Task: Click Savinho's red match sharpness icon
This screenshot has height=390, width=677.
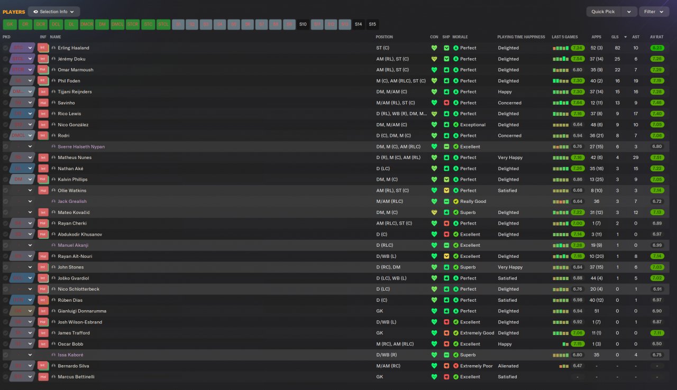Action: 446,103
